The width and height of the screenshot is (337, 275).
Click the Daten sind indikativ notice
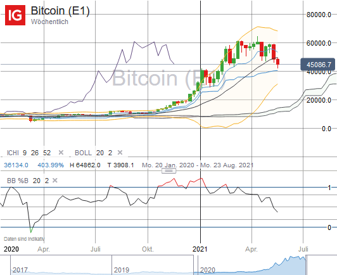24,239
